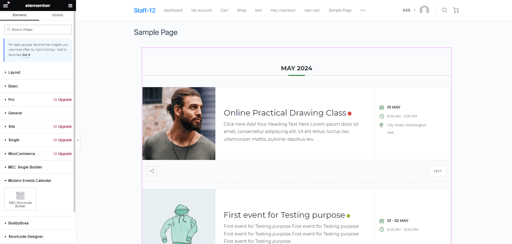Expand the Layout widget category
The height and width of the screenshot is (244, 512).
tap(14, 72)
